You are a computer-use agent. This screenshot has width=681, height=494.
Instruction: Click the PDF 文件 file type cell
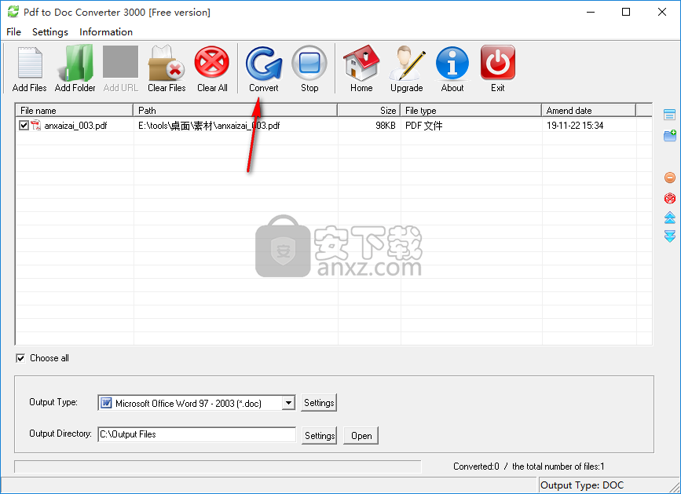(x=423, y=126)
